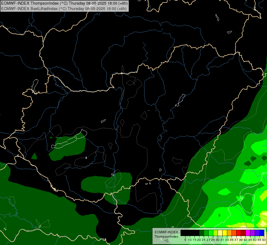The width and height of the screenshot is (267, 245).
Task: Click the legend scale value 29
Action: tap(213, 240)
